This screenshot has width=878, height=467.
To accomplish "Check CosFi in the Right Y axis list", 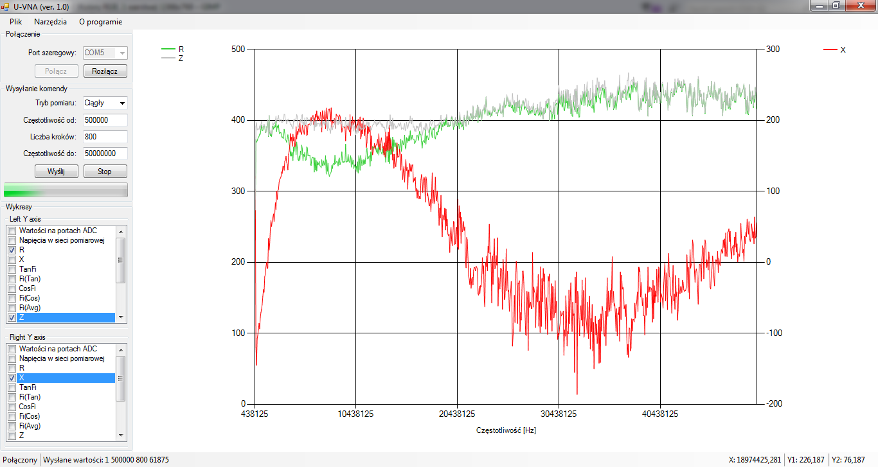I will [x=12, y=407].
